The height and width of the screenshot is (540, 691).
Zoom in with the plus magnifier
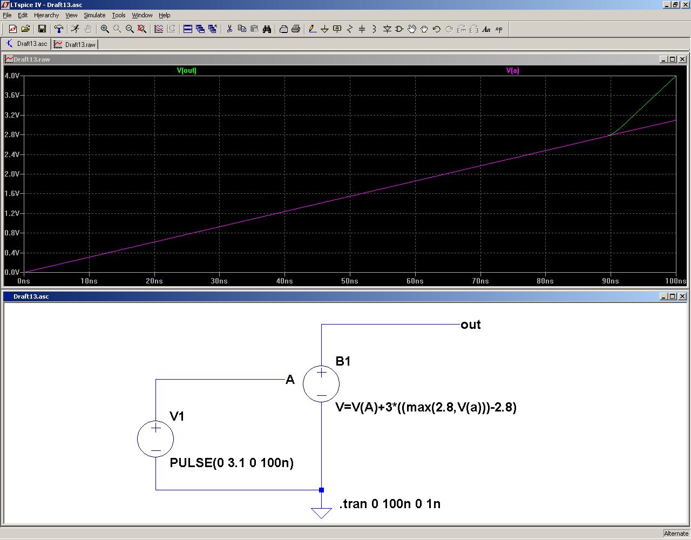tap(105, 29)
